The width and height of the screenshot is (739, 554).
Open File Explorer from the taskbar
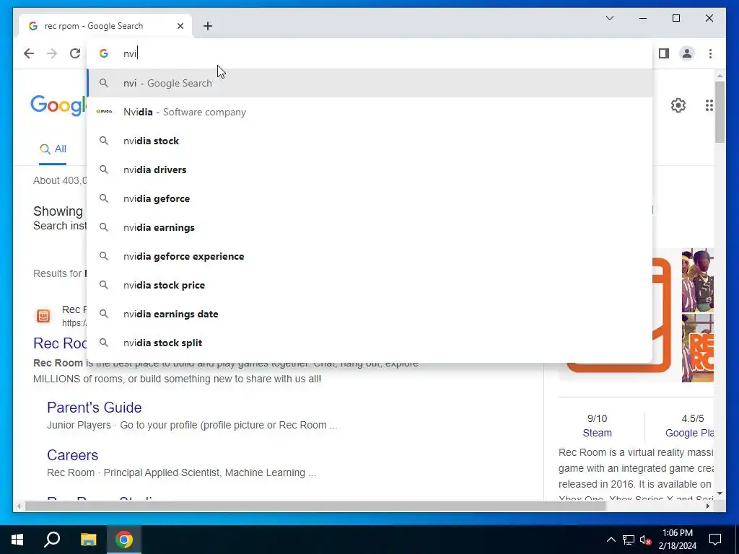[x=88, y=540]
